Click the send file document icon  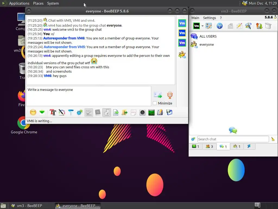pos(116,112)
